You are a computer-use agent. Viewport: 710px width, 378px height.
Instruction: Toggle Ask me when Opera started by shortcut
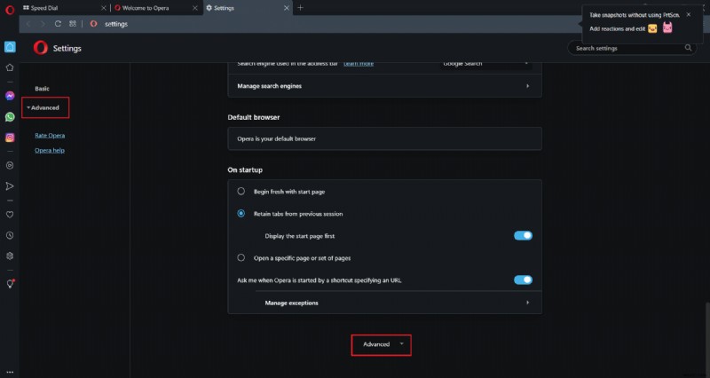(523, 280)
